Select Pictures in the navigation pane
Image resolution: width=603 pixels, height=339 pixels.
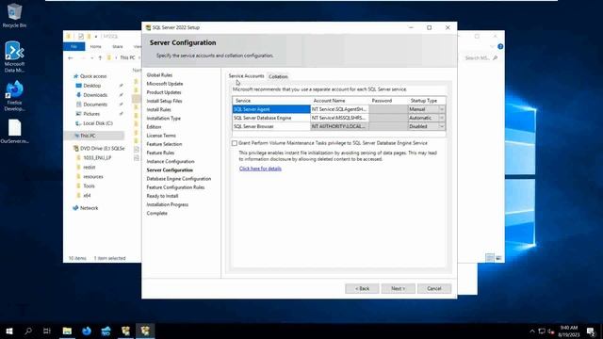tap(91, 114)
